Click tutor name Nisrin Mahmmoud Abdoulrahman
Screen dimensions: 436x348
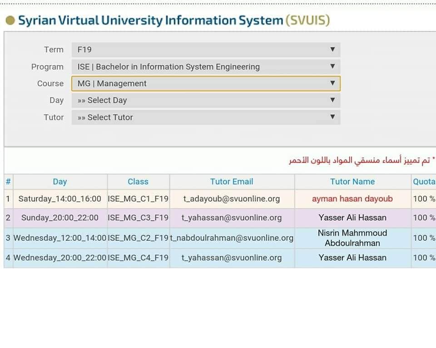[x=352, y=238]
